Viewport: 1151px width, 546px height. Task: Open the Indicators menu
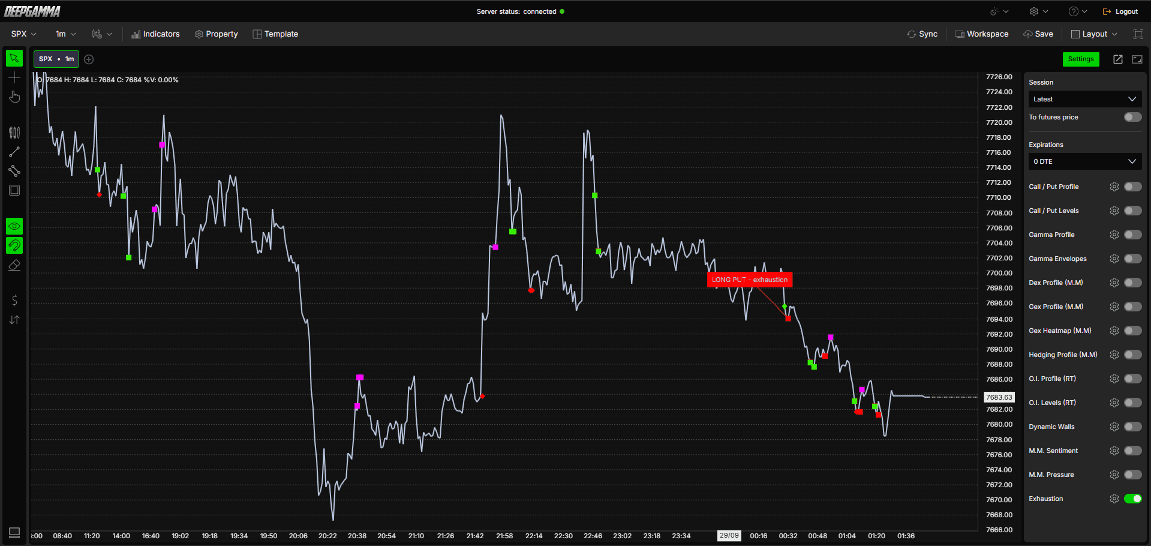155,34
